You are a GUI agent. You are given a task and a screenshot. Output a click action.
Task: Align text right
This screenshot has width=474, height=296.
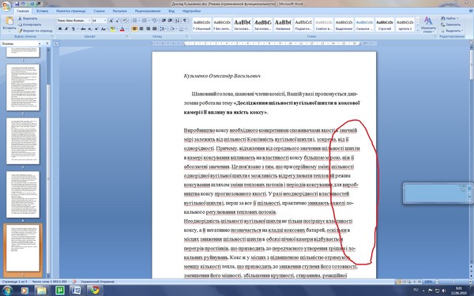(x=149, y=29)
